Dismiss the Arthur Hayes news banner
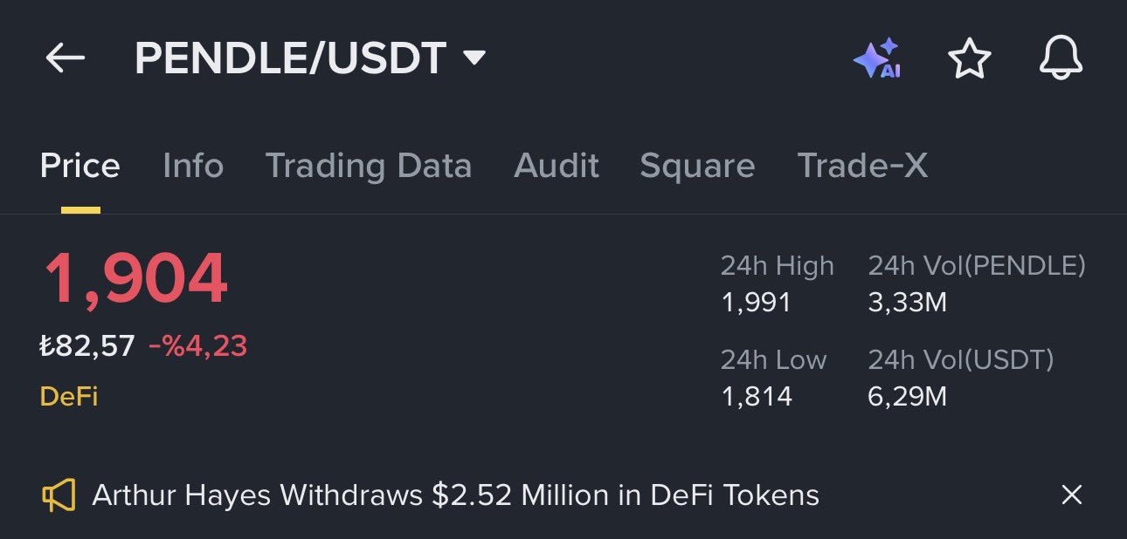 tap(1071, 495)
